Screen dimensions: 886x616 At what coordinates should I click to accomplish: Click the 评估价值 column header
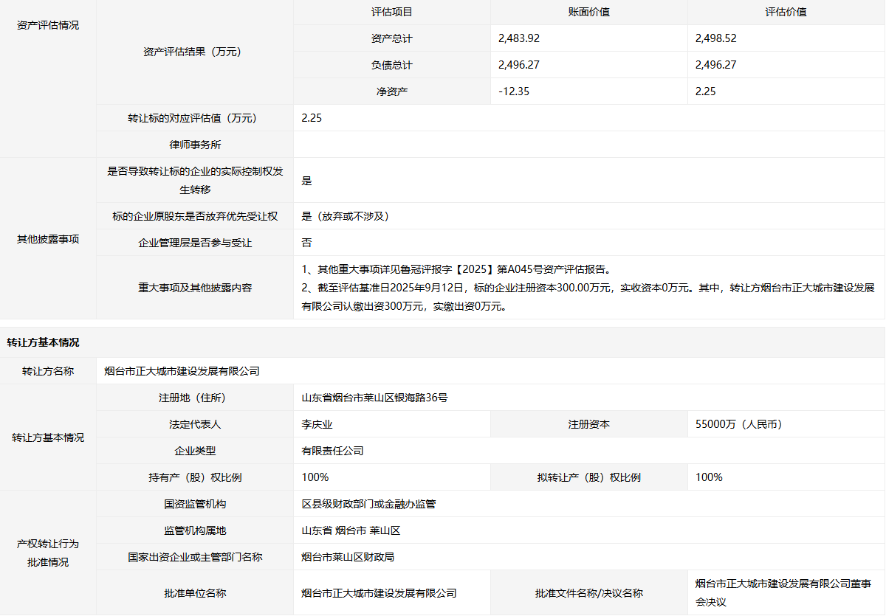click(x=786, y=12)
